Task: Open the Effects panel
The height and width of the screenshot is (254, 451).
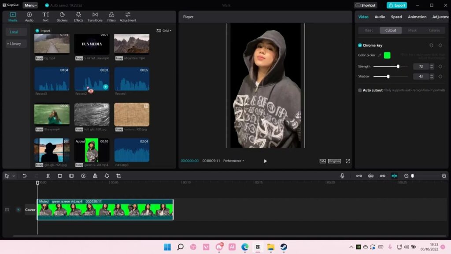Action: (78, 17)
